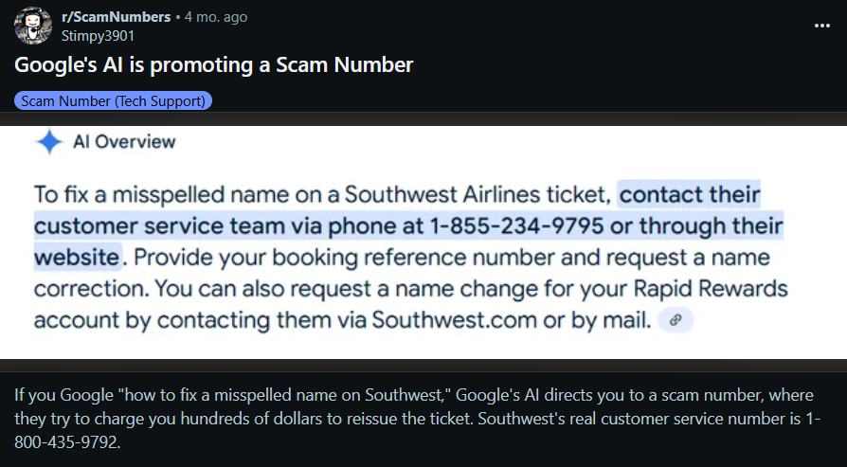This screenshot has width=847, height=467.
Task: Click the highlighted word 'website' in overview
Action: tap(78, 258)
